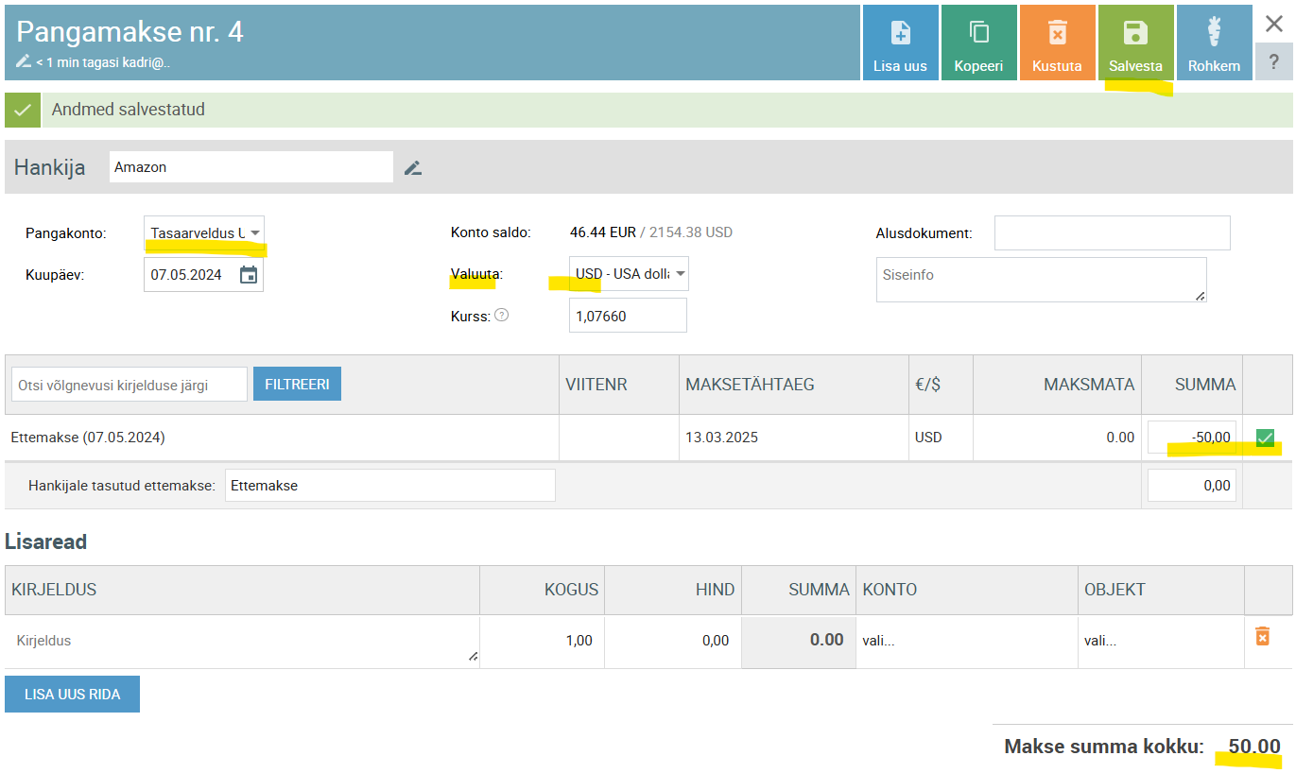Uncheck the green Ettemakse row checkbox
This screenshot has width=1296, height=773.
(1265, 438)
